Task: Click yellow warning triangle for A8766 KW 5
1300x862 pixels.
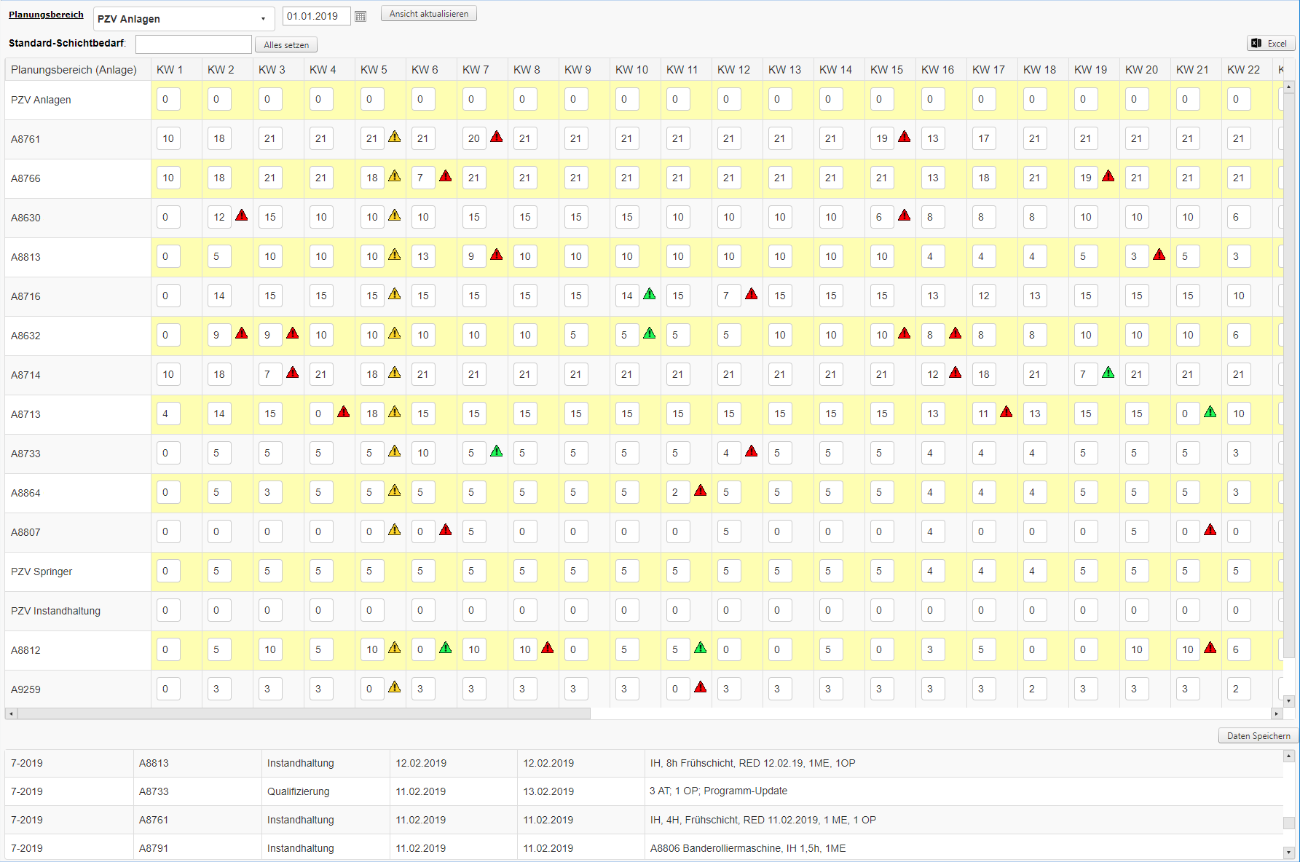Action: coord(395,175)
